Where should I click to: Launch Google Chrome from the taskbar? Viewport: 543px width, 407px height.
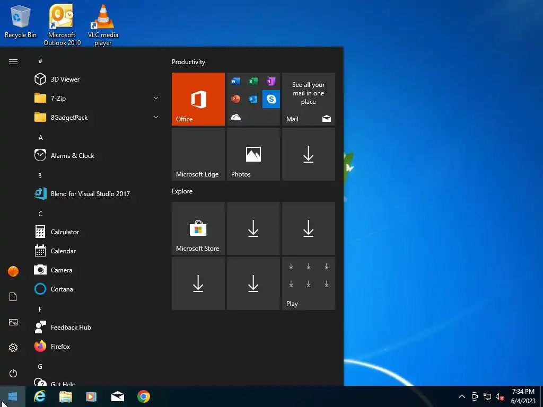click(143, 396)
